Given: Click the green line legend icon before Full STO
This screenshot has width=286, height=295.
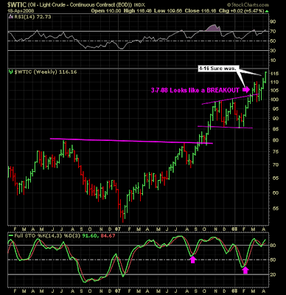Looking at the screenshot, I should click(x=10, y=235).
